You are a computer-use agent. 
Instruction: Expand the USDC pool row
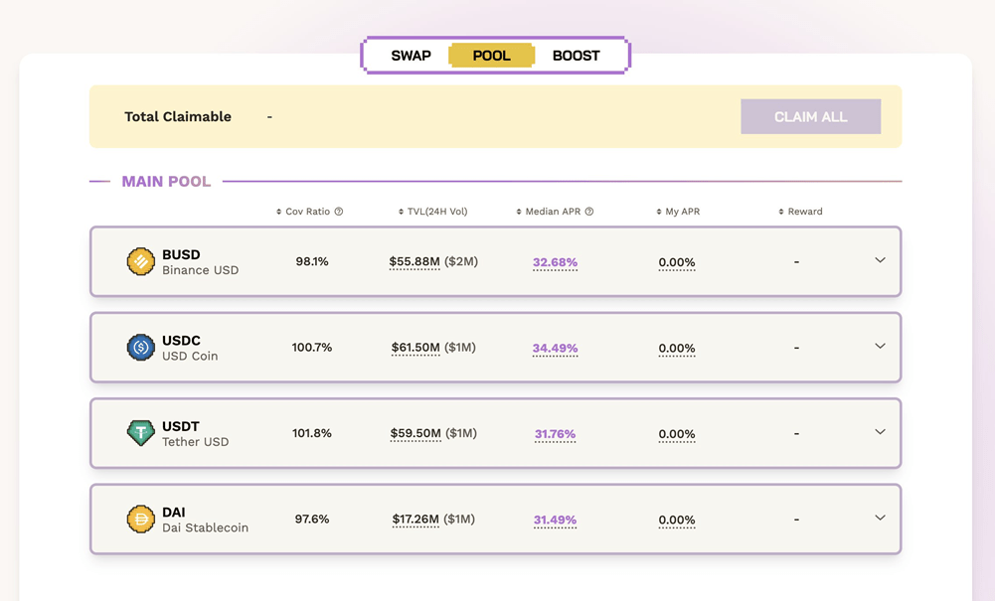pos(880,346)
